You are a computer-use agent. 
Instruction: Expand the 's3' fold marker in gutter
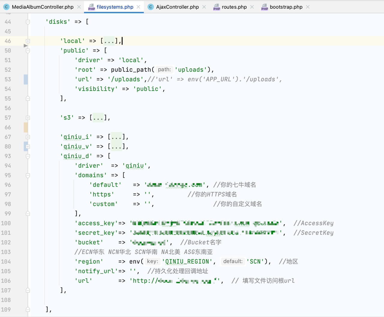tap(28, 118)
